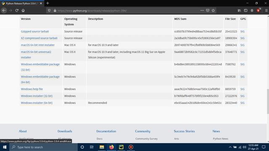The height and width of the screenshot is (151, 269).
Task: Open tracking protection shield icon
Action: coord(49,10)
